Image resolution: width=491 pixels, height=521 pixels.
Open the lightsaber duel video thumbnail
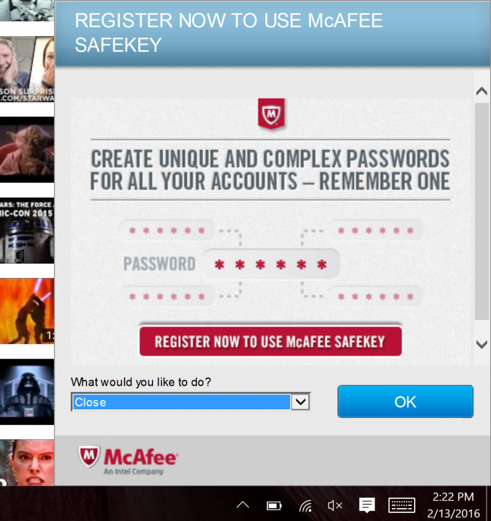click(27, 311)
